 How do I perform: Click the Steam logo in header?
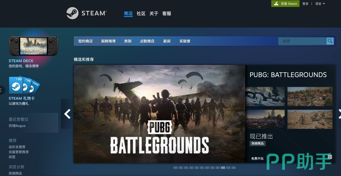pyautogui.click(x=86, y=13)
